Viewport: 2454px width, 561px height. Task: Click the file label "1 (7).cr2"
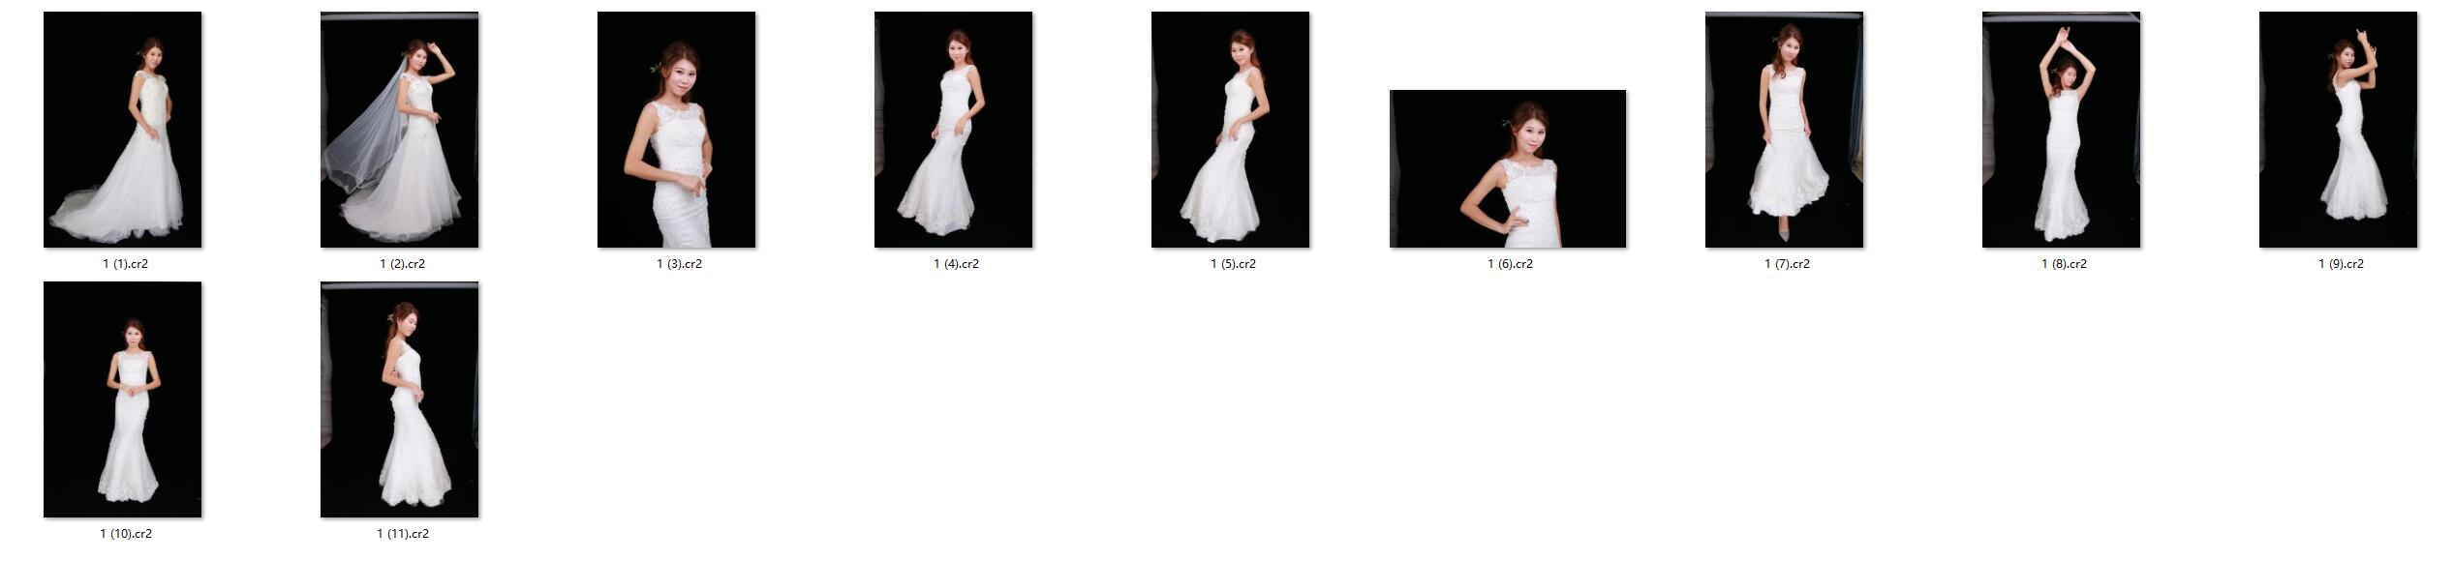point(1788,264)
